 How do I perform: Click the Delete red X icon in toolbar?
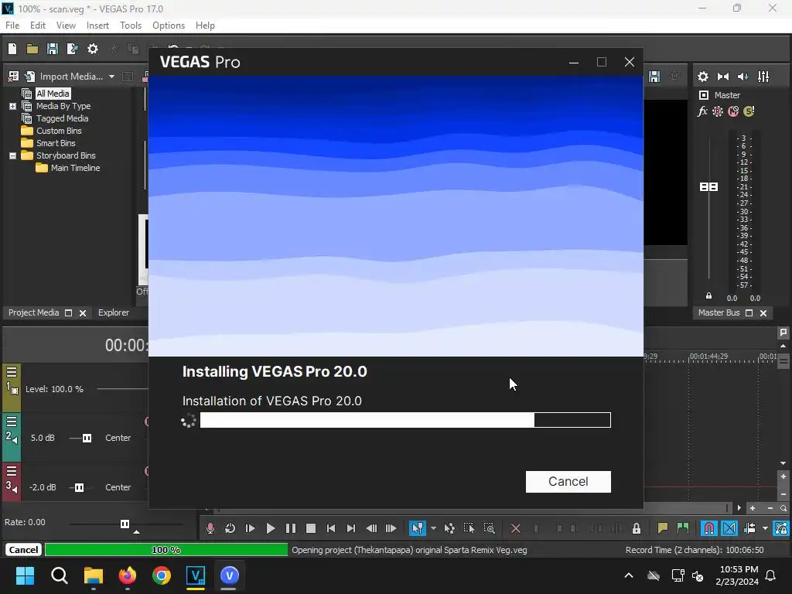tap(516, 528)
